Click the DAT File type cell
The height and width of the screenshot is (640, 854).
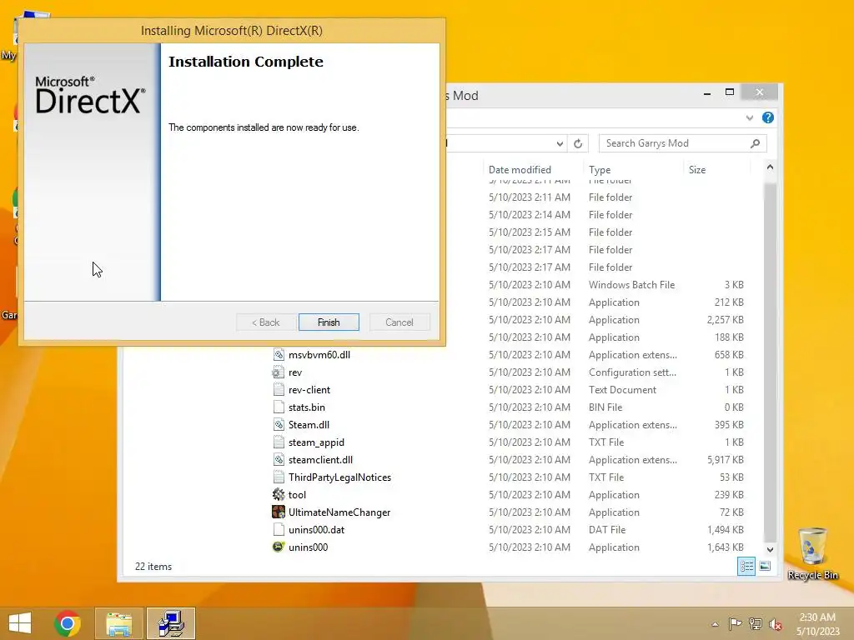(607, 529)
